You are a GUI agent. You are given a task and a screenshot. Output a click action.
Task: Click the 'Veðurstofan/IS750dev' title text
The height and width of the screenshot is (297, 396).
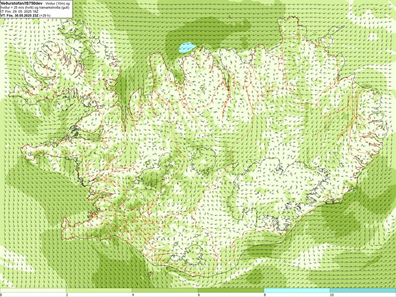click(x=21, y=3)
